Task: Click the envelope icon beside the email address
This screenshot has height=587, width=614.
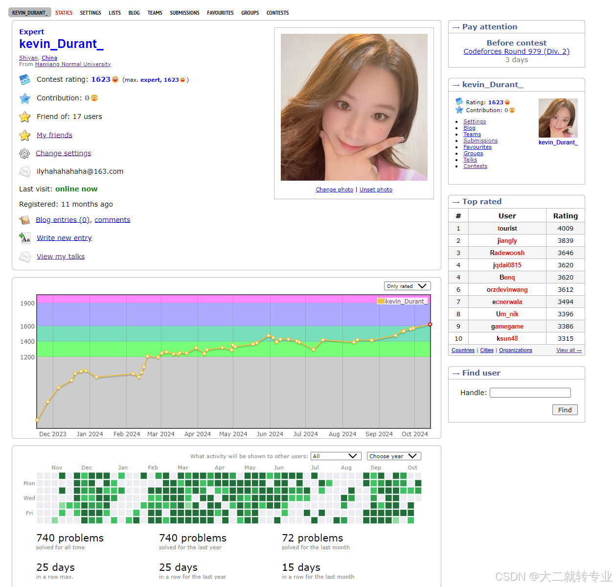Action: pyautogui.click(x=25, y=171)
